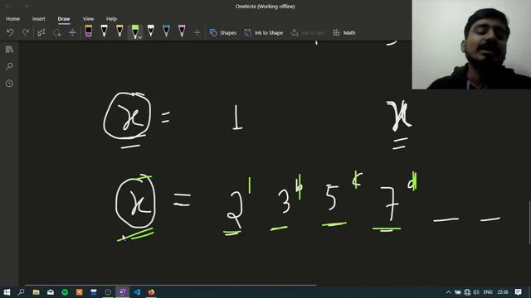The width and height of the screenshot is (531, 298).
Task: Switch to the Draw tab
Action: pos(64,19)
